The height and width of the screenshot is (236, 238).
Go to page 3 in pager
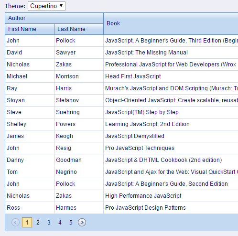tap(49, 222)
